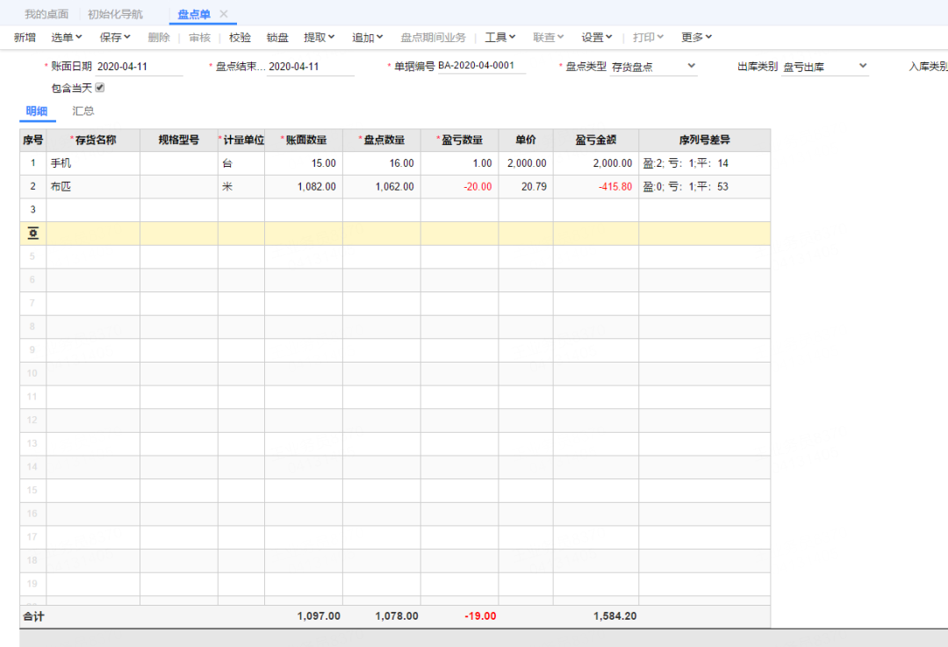Click the 校验 button
The height and width of the screenshot is (647, 948).
point(240,38)
